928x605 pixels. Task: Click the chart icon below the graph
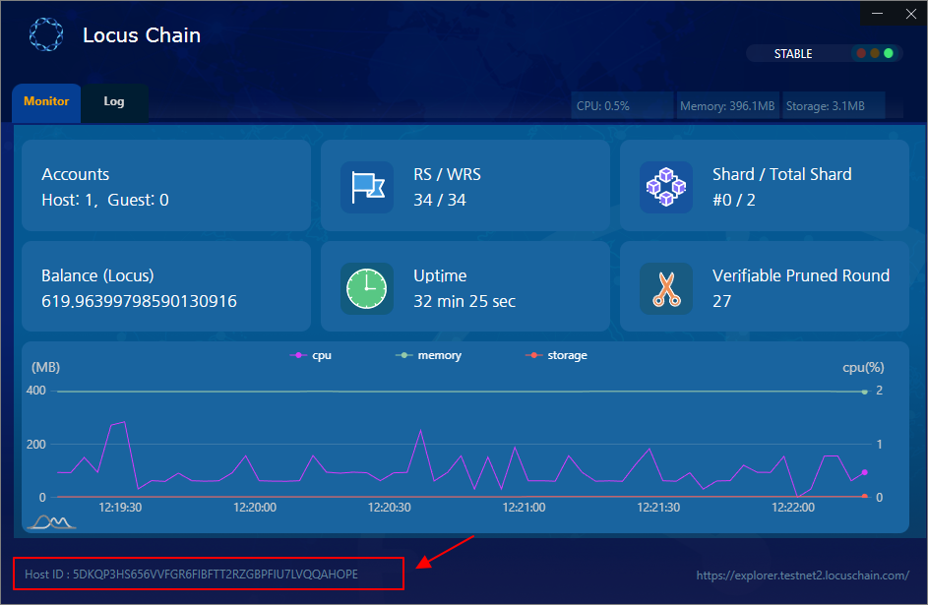(x=50, y=520)
